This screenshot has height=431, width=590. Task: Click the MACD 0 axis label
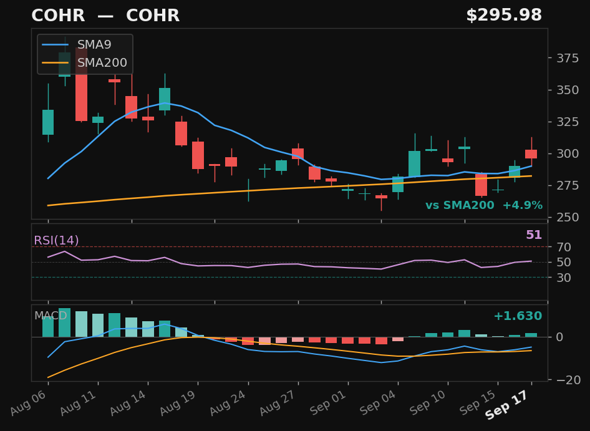(560, 337)
